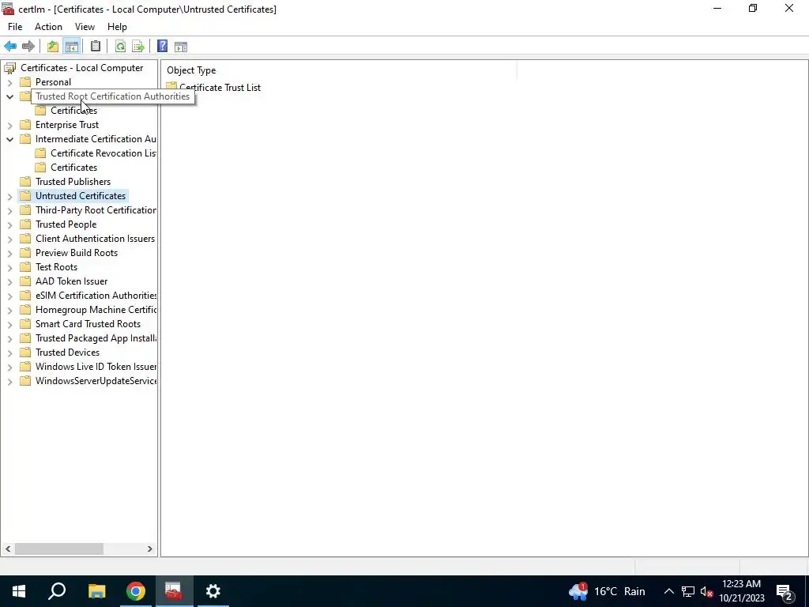Select WindowsServerUpdateServices tree item

click(x=96, y=380)
